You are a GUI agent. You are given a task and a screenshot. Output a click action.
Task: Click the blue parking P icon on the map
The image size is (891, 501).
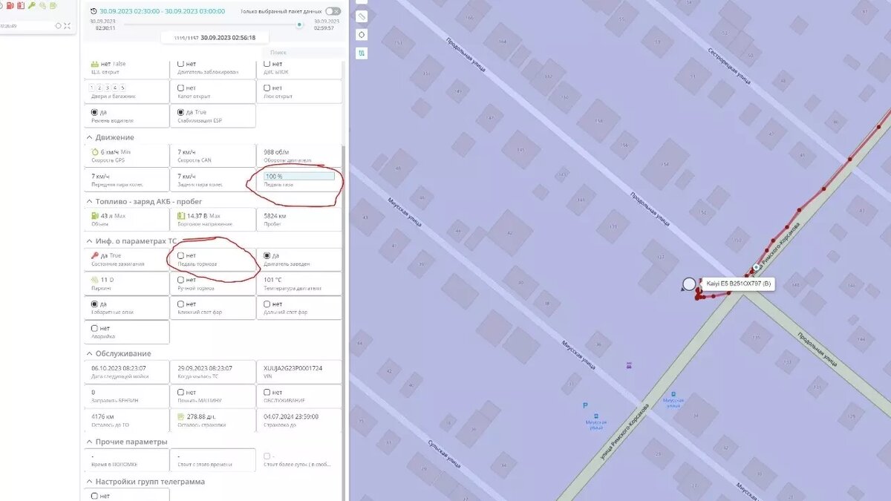(585, 405)
